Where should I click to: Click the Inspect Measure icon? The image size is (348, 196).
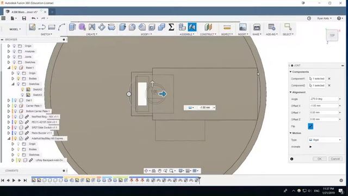[227, 27]
